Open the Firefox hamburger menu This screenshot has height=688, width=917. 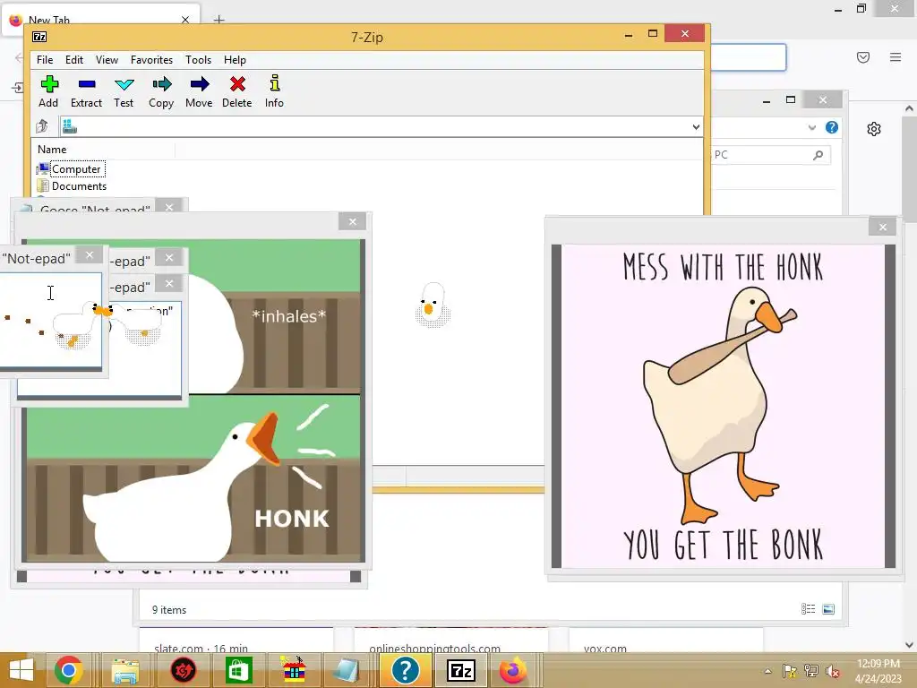[896, 56]
